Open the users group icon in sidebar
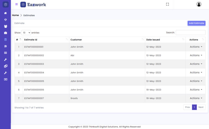 point(5,26)
